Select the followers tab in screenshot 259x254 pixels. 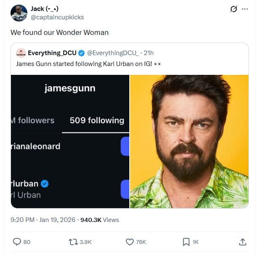(34, 121)
